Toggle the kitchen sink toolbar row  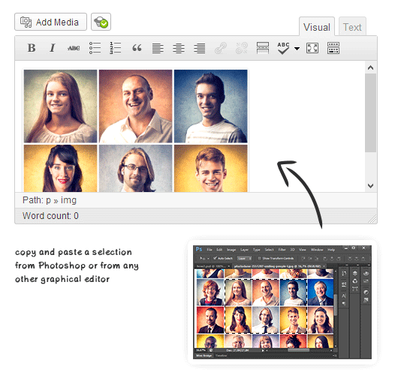(x=333, y=48)
